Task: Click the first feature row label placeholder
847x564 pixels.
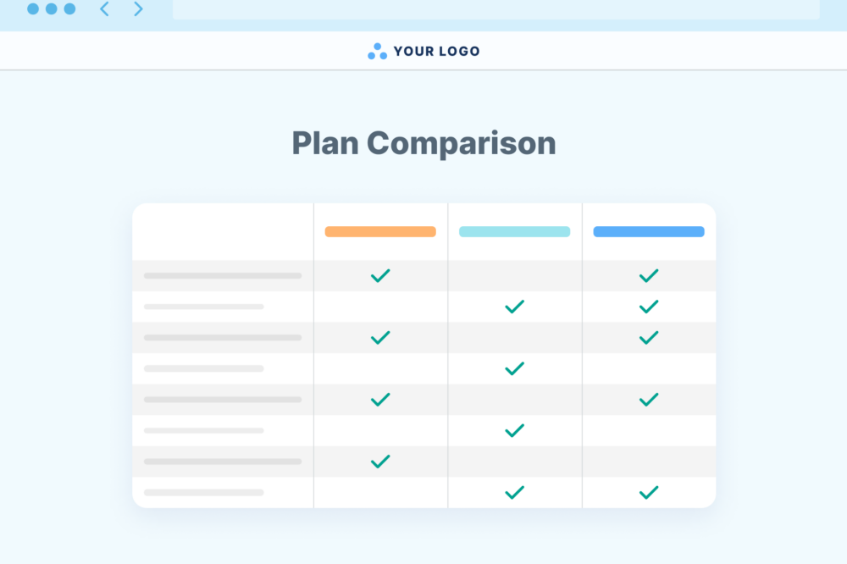Action: coord(223,275)
